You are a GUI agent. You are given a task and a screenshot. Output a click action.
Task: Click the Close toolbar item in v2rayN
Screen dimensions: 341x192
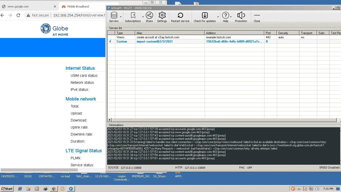[257, 17]
